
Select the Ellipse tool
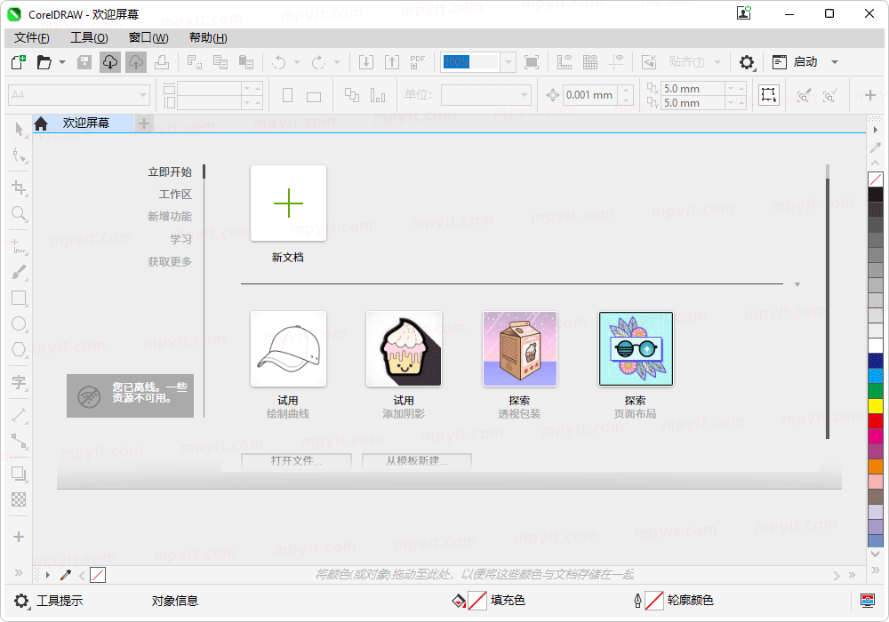coord(19,323)
